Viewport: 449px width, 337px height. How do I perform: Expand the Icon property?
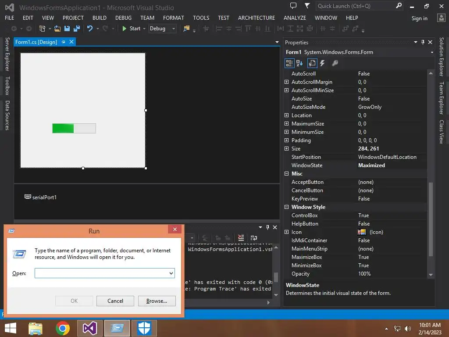pyautogui.click(x=286, y=232)
